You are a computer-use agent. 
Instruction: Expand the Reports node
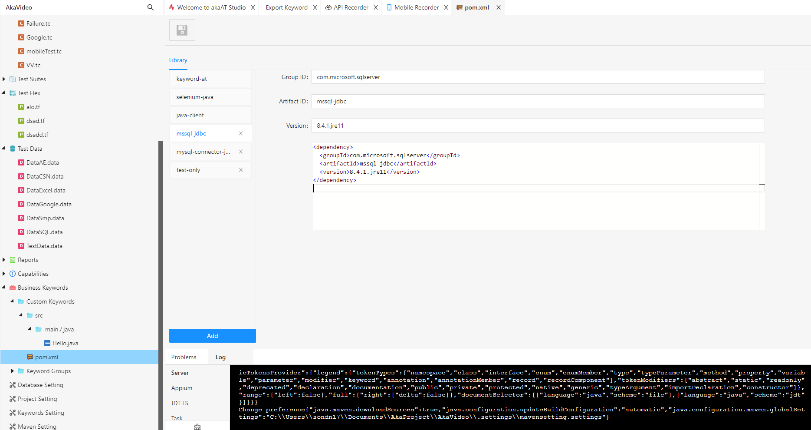click(4, 260)
